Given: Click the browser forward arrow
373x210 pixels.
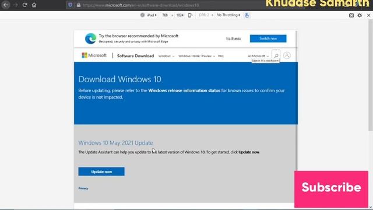Looking at the screenshot, I should coord(16,5).
